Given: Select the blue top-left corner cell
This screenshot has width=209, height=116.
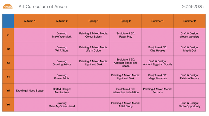Looking at the screenshot, I should pos(8,21).
